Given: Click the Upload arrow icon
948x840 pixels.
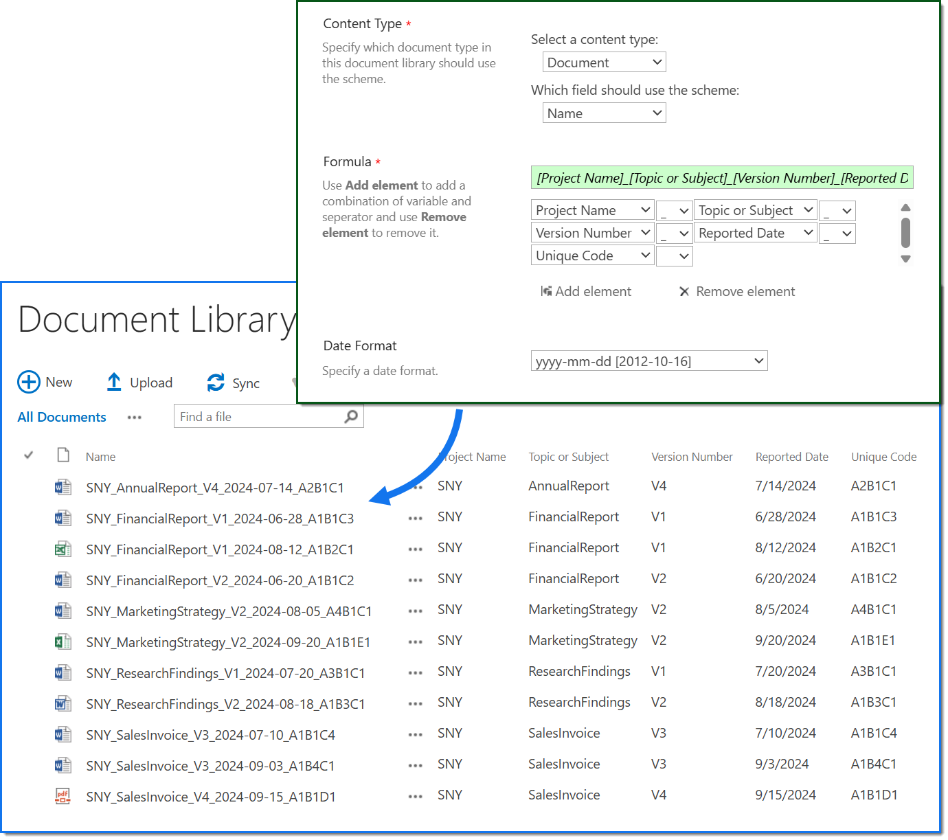Looking at the screenshot, I should [114, 382].
